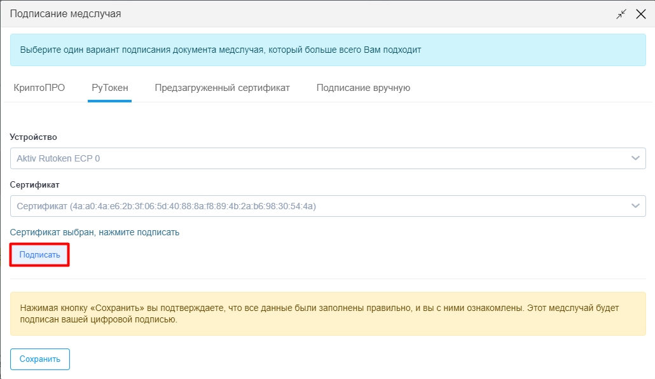This screenshot has width=655, height=379.
Task: Select the РуТокен tab
Action: click(x=110, y=88)
